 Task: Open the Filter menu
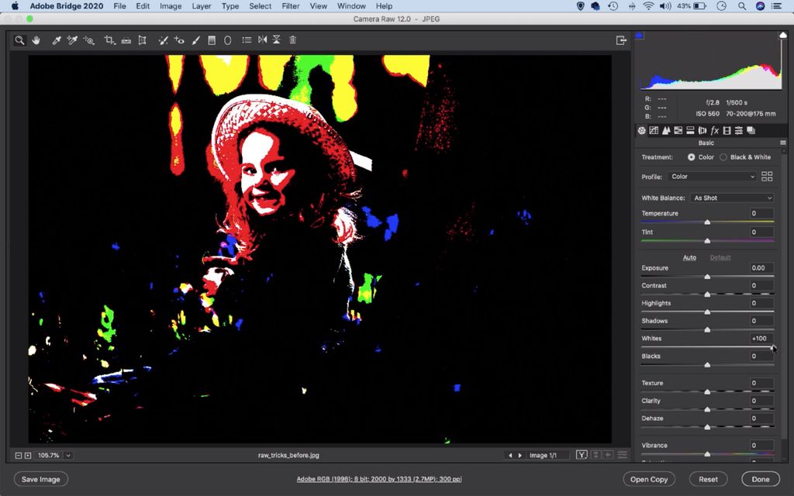[290, 5]
